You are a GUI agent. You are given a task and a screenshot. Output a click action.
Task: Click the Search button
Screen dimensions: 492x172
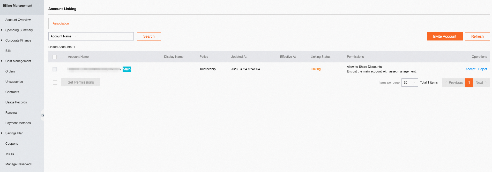point(149,36)
